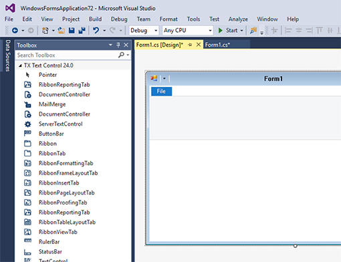The height and width of the screenshot is (262, 341).
Task: Open the Search Toolbox options dropdown arrow
Action: (x=128, y=55)
